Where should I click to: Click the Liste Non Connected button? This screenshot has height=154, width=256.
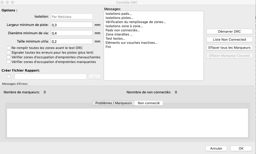click(x=229, y=40)
